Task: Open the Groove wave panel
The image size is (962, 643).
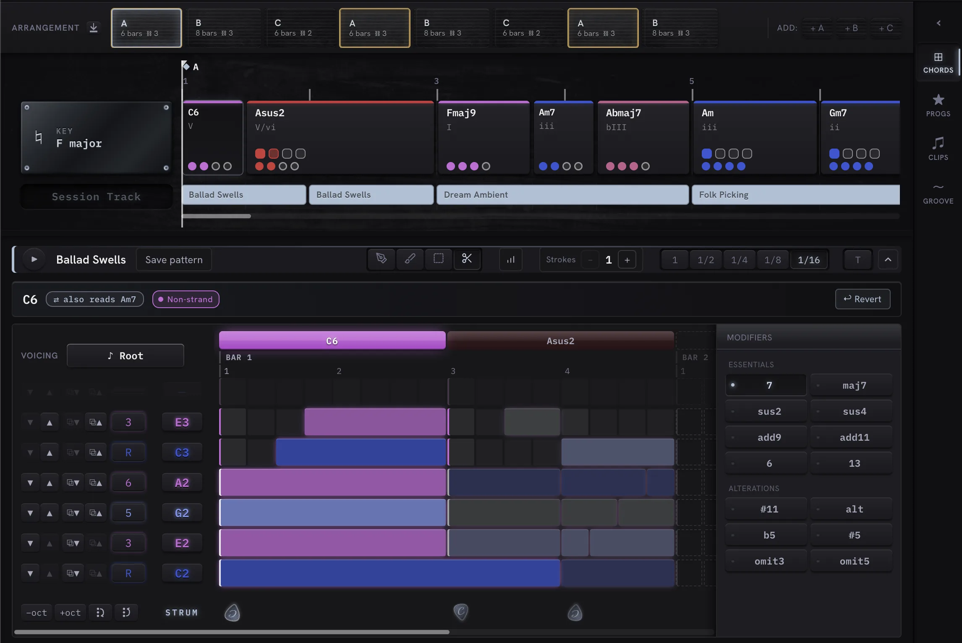Action: pos(938,193)
